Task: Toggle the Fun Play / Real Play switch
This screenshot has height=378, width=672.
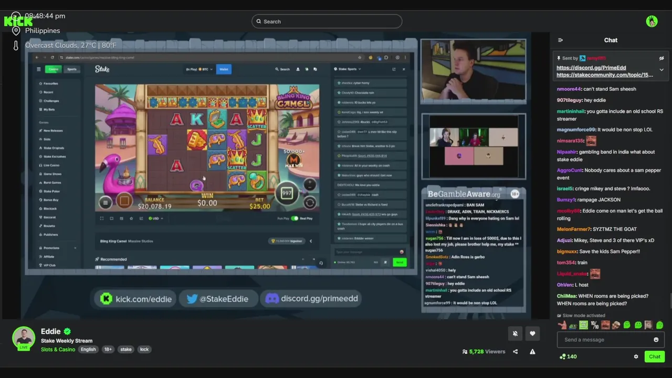Action: 295,218
